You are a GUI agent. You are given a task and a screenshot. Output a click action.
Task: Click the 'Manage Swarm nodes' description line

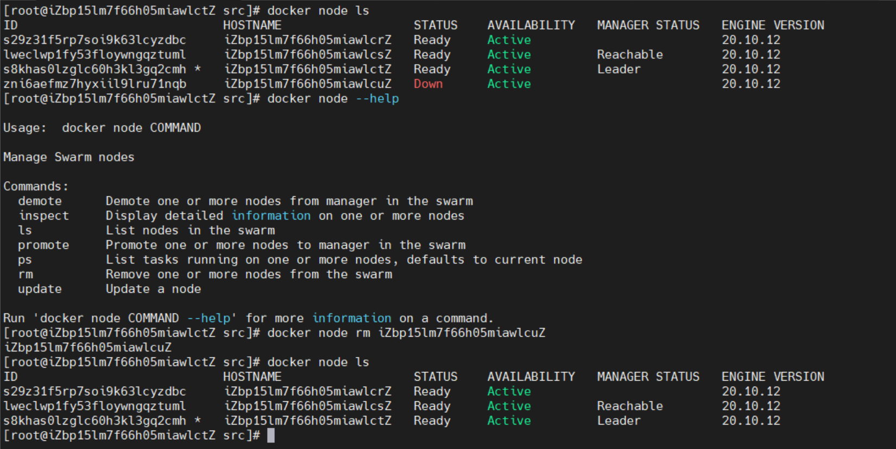pos(69,157)
